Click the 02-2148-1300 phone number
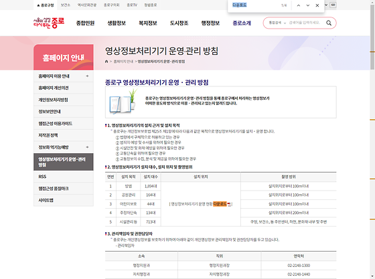375x279 pixels. pos(299,266)
